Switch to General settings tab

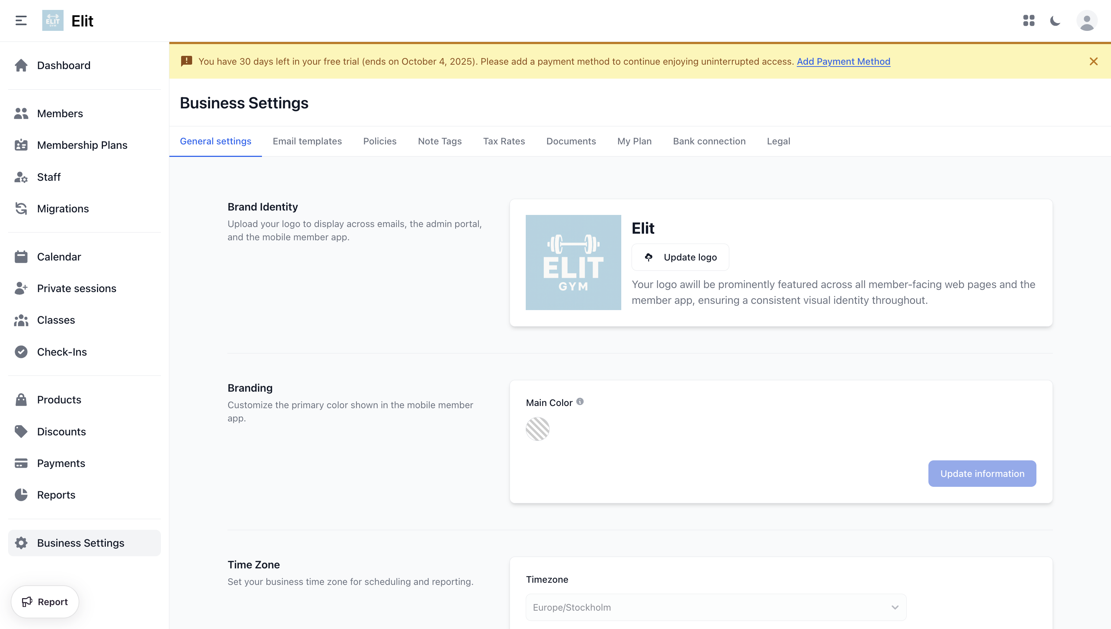tap(216, 141)
